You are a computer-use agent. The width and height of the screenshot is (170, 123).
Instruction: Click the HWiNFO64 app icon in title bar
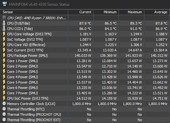(5, 4)
